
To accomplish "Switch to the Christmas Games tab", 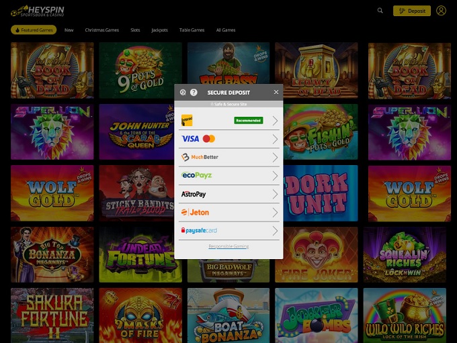I will (x=101, y=30).
